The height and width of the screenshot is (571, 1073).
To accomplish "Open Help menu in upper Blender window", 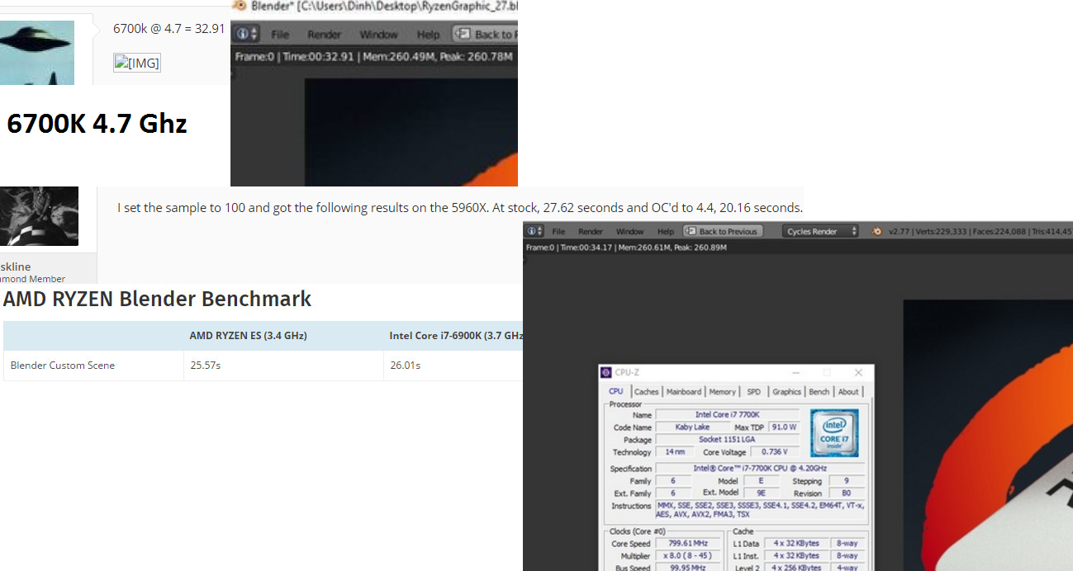I will pyautogui.click(x=428, y=35).
